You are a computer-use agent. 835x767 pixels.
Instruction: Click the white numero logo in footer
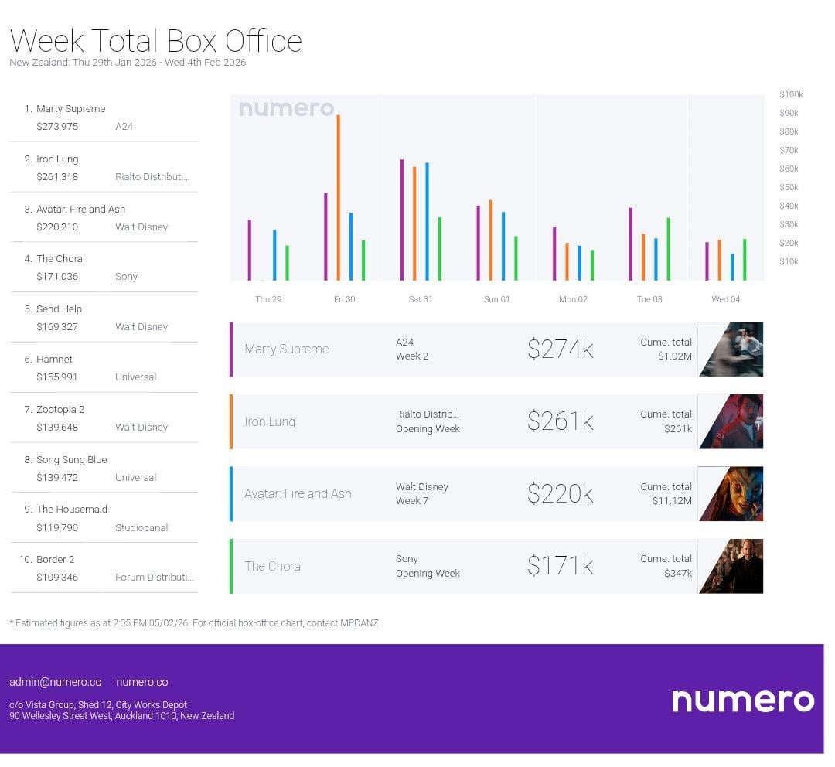point(742,701)
